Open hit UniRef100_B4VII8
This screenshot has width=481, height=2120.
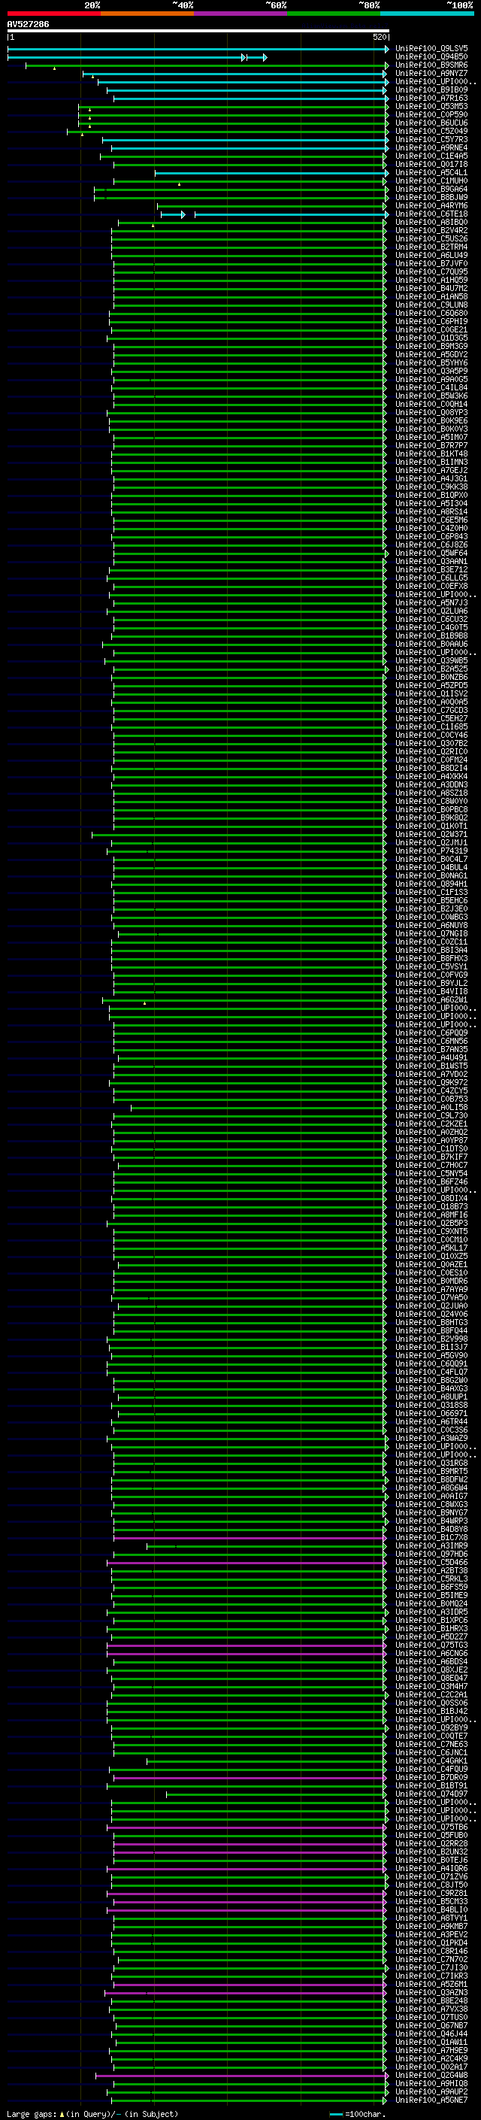pyautogui.click(x=431, y=992)
